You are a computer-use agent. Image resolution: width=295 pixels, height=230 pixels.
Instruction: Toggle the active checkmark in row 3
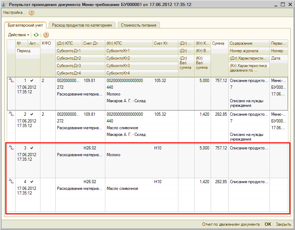(32, 148)
